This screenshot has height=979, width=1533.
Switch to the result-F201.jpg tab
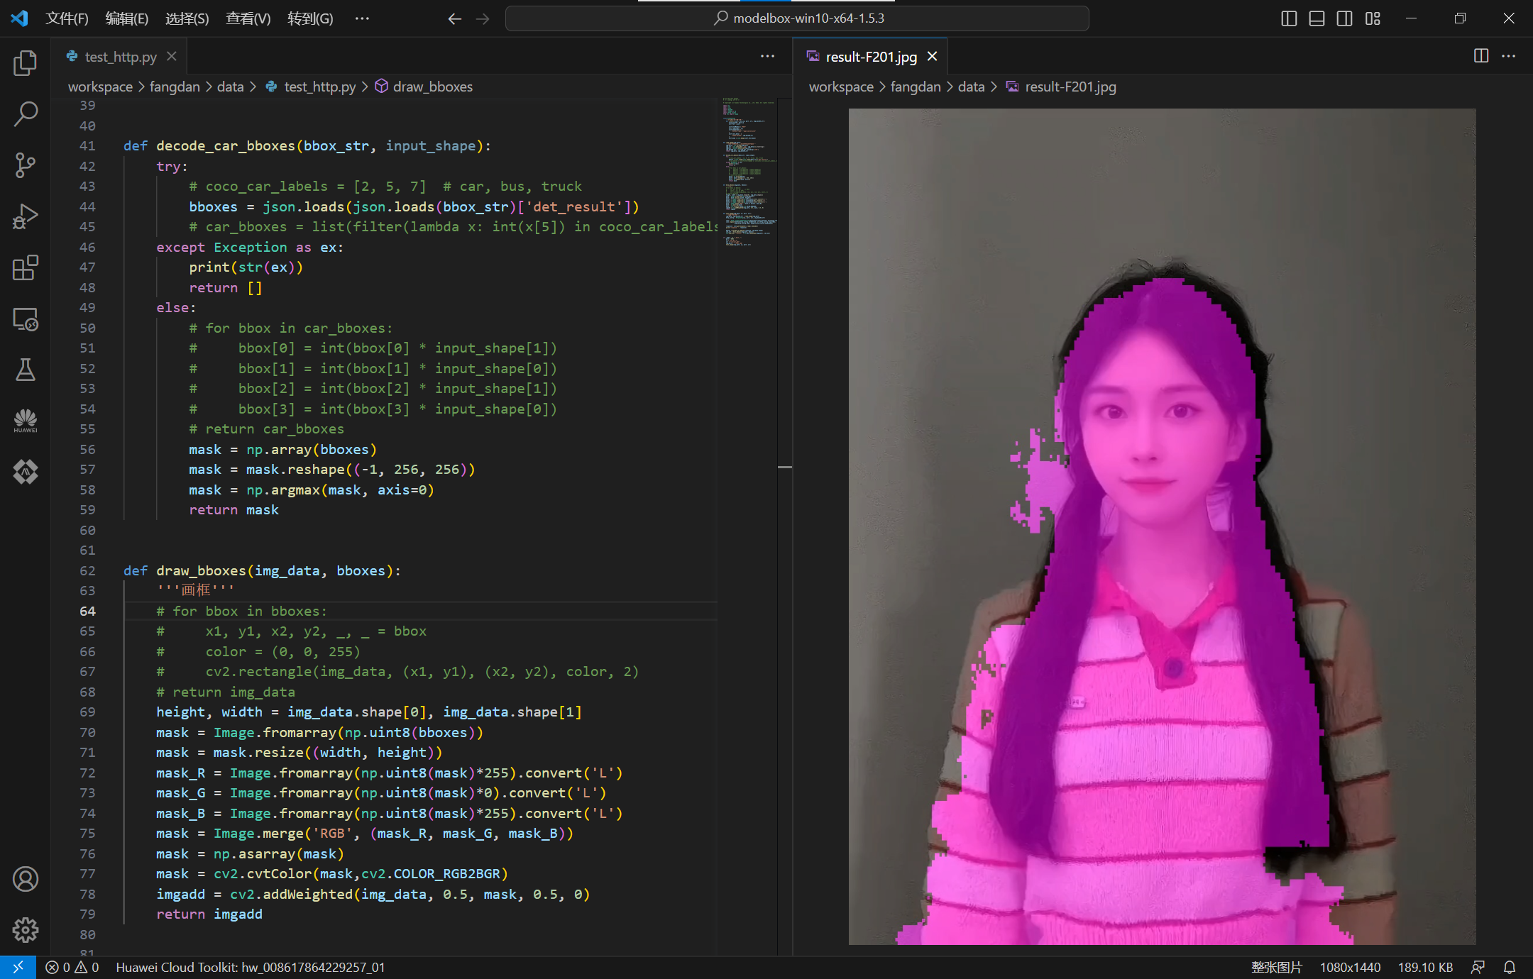pyautogui.click(x=871, y=57)
